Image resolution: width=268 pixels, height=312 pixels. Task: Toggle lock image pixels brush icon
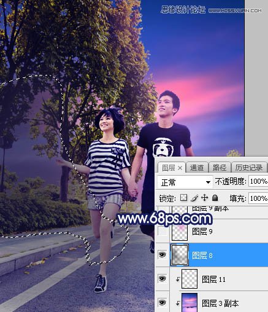(194, 198)
